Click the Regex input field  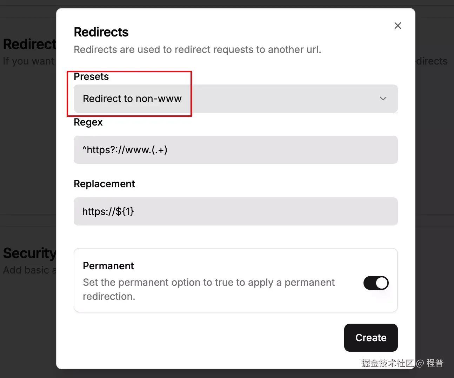pos(235,150)
